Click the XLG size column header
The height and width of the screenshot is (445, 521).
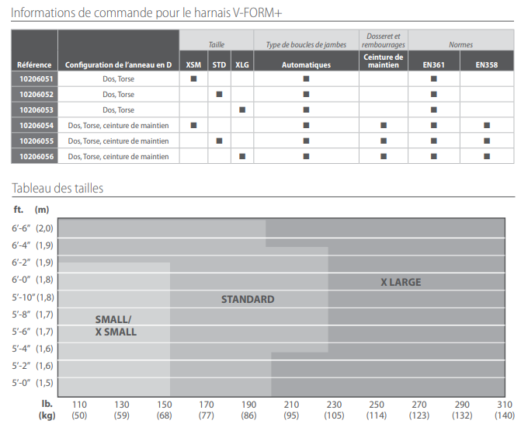coord(242,65)
